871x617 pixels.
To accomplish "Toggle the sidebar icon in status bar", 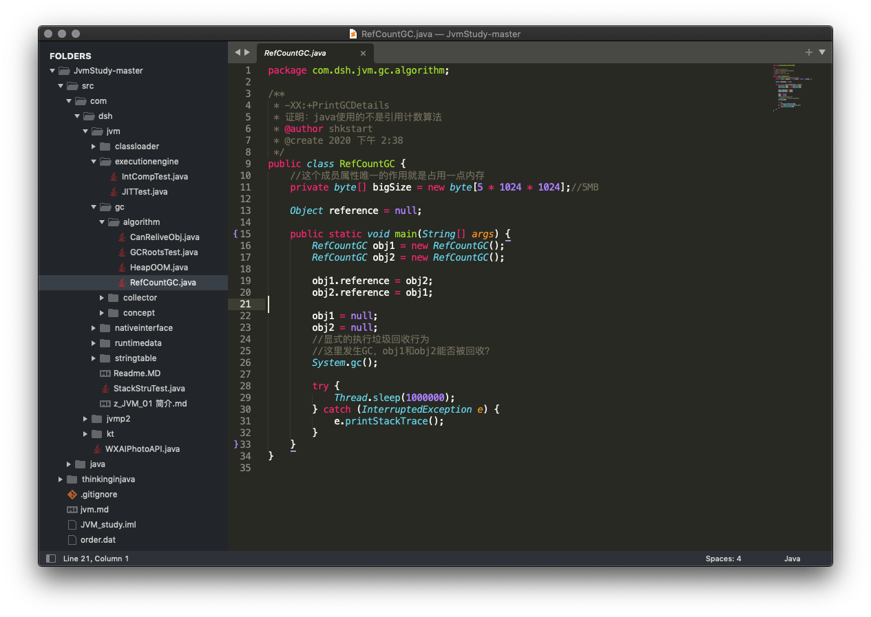I will click(50, 559).
